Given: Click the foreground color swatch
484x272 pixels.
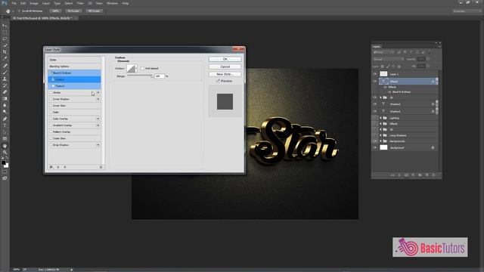Looking at the screenshot, I should pyautogui.click(x=3, y=163).
